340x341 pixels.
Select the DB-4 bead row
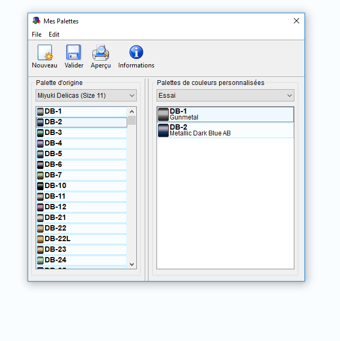(x=82, y=143)
